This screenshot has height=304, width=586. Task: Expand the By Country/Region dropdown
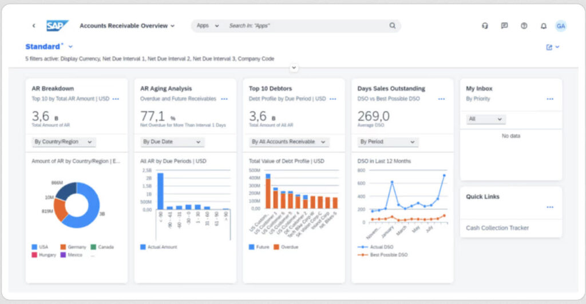(64, 142)
